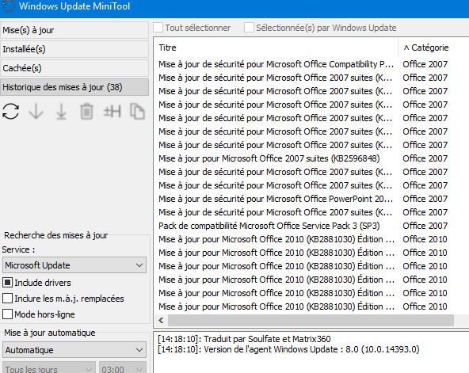Screen dimensions: 469x373
Task: Click the hide updates ±H icon
Action: (x=112, y=112)
